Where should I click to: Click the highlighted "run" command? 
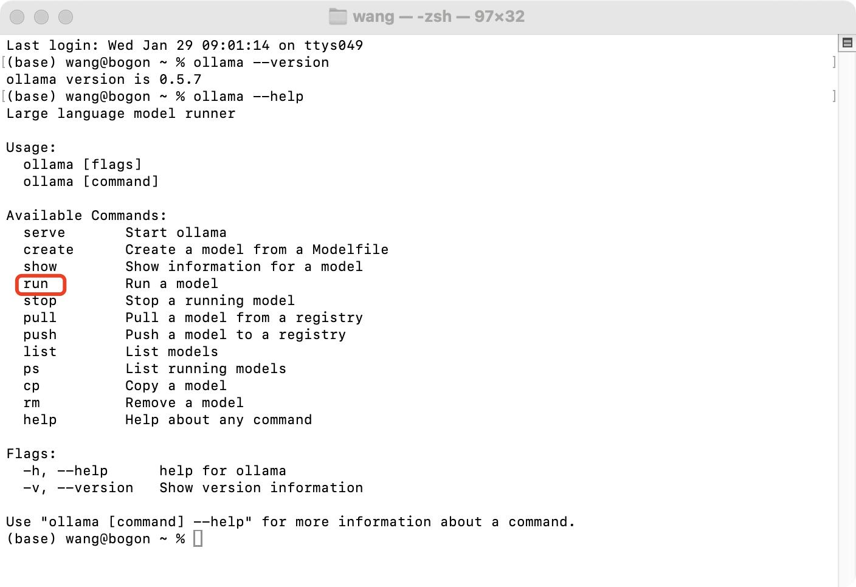[x=36, y=284]
